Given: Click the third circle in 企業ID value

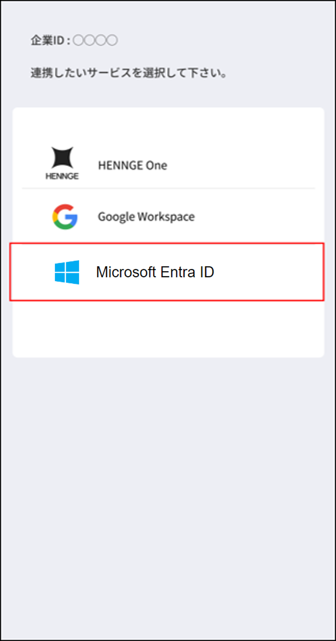Looking at the screenshot, I should tap(101, 40).
